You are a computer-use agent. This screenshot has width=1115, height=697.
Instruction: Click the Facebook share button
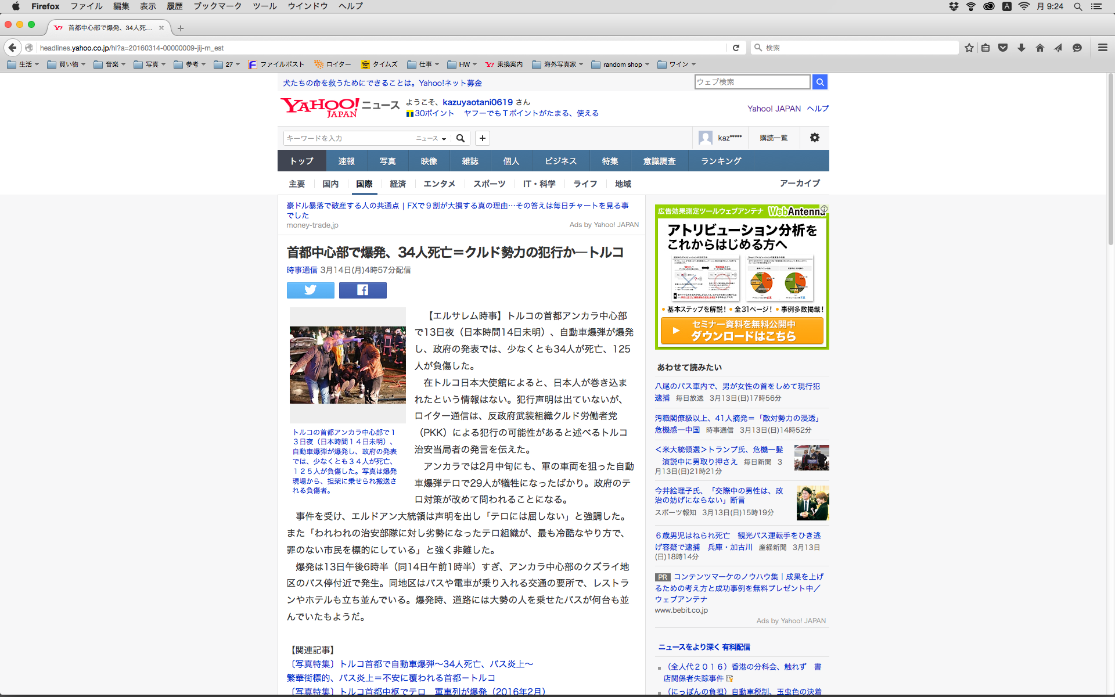(362, 290)
